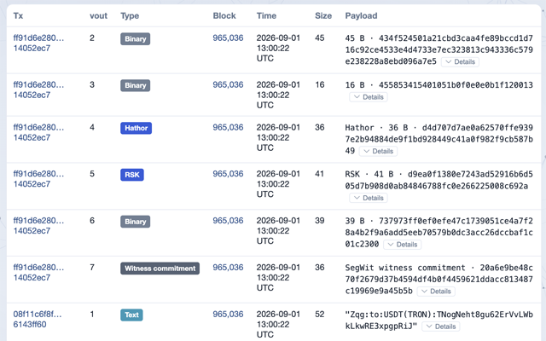This screenshot has width=546, height=341.
Task: Open block 965,036 in the Hathor row
Action: 228,127
